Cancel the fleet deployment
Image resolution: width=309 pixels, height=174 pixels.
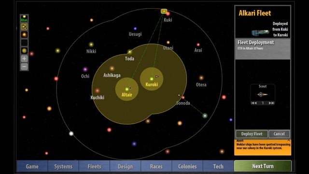279,134
